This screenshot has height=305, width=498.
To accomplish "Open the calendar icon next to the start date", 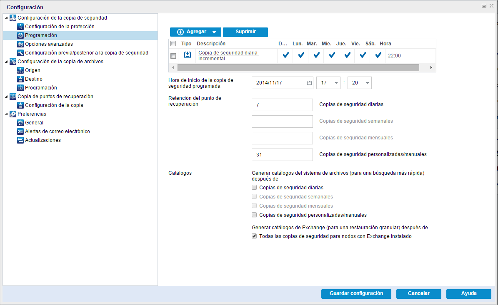I will click(x=309, y=82).
